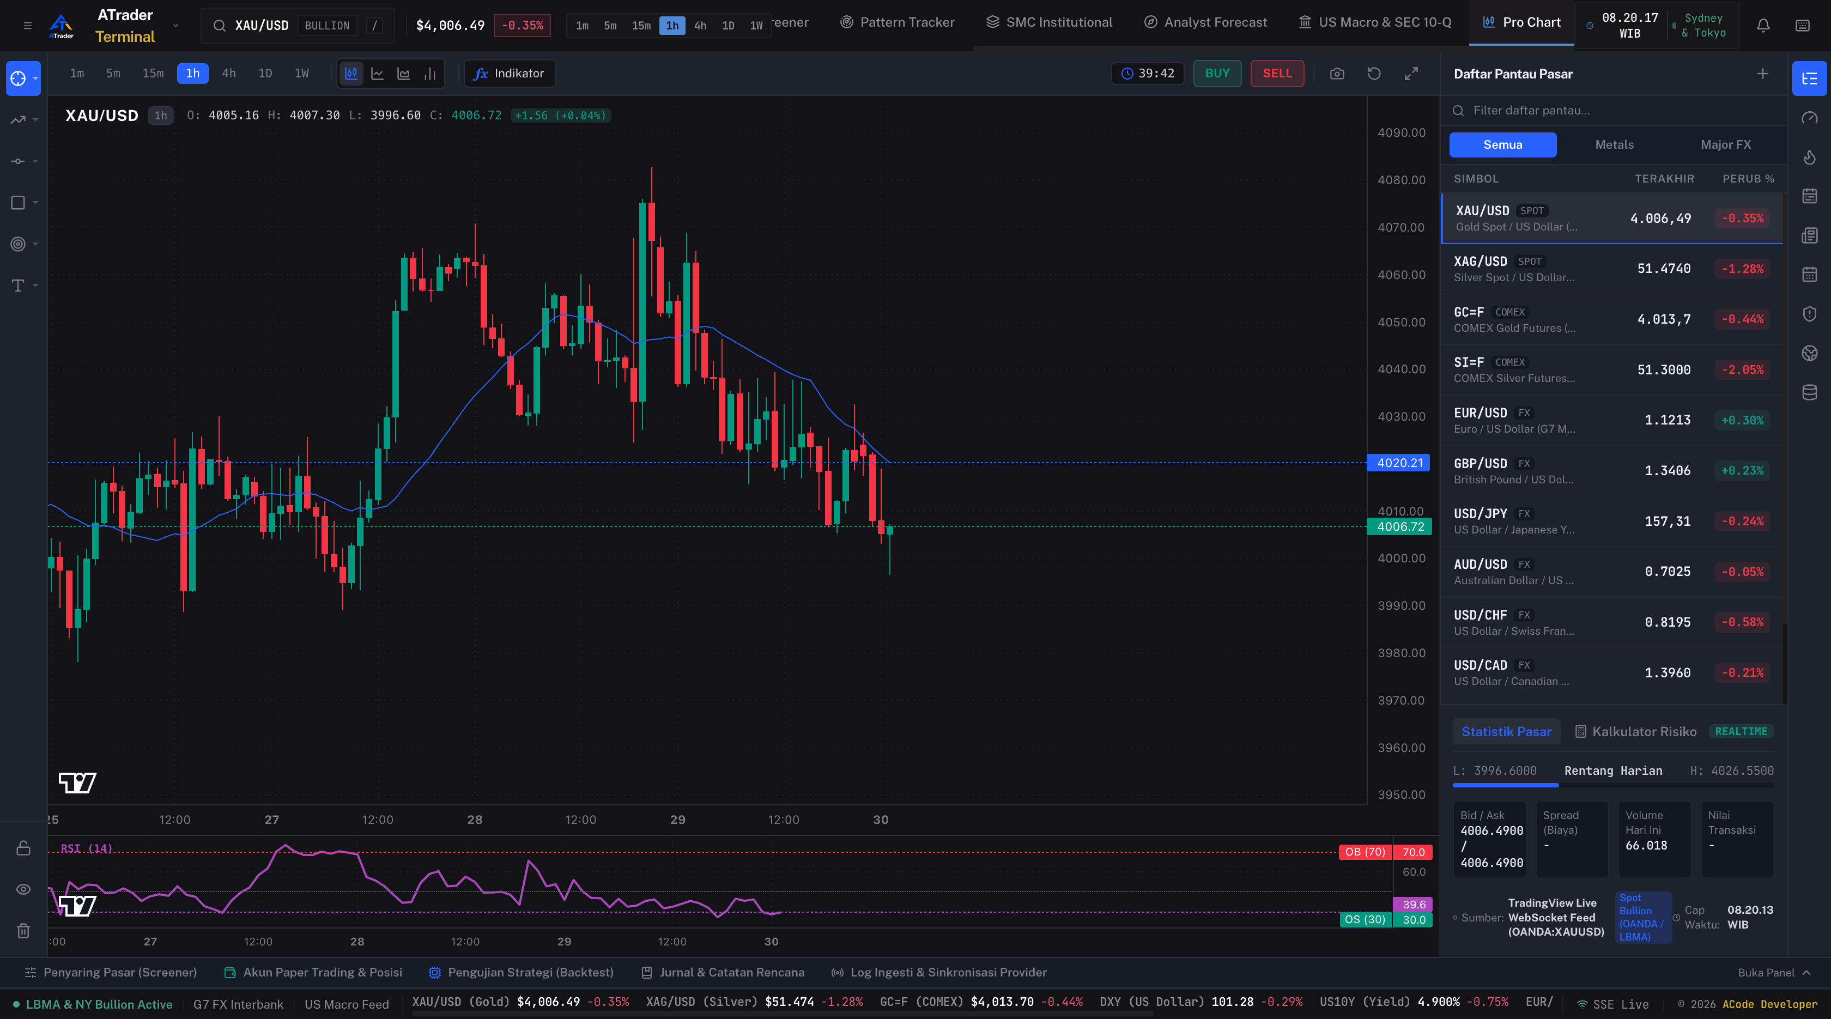Select the crosshair cursor tool
1831x1019 pixels.
click(19, 78)
